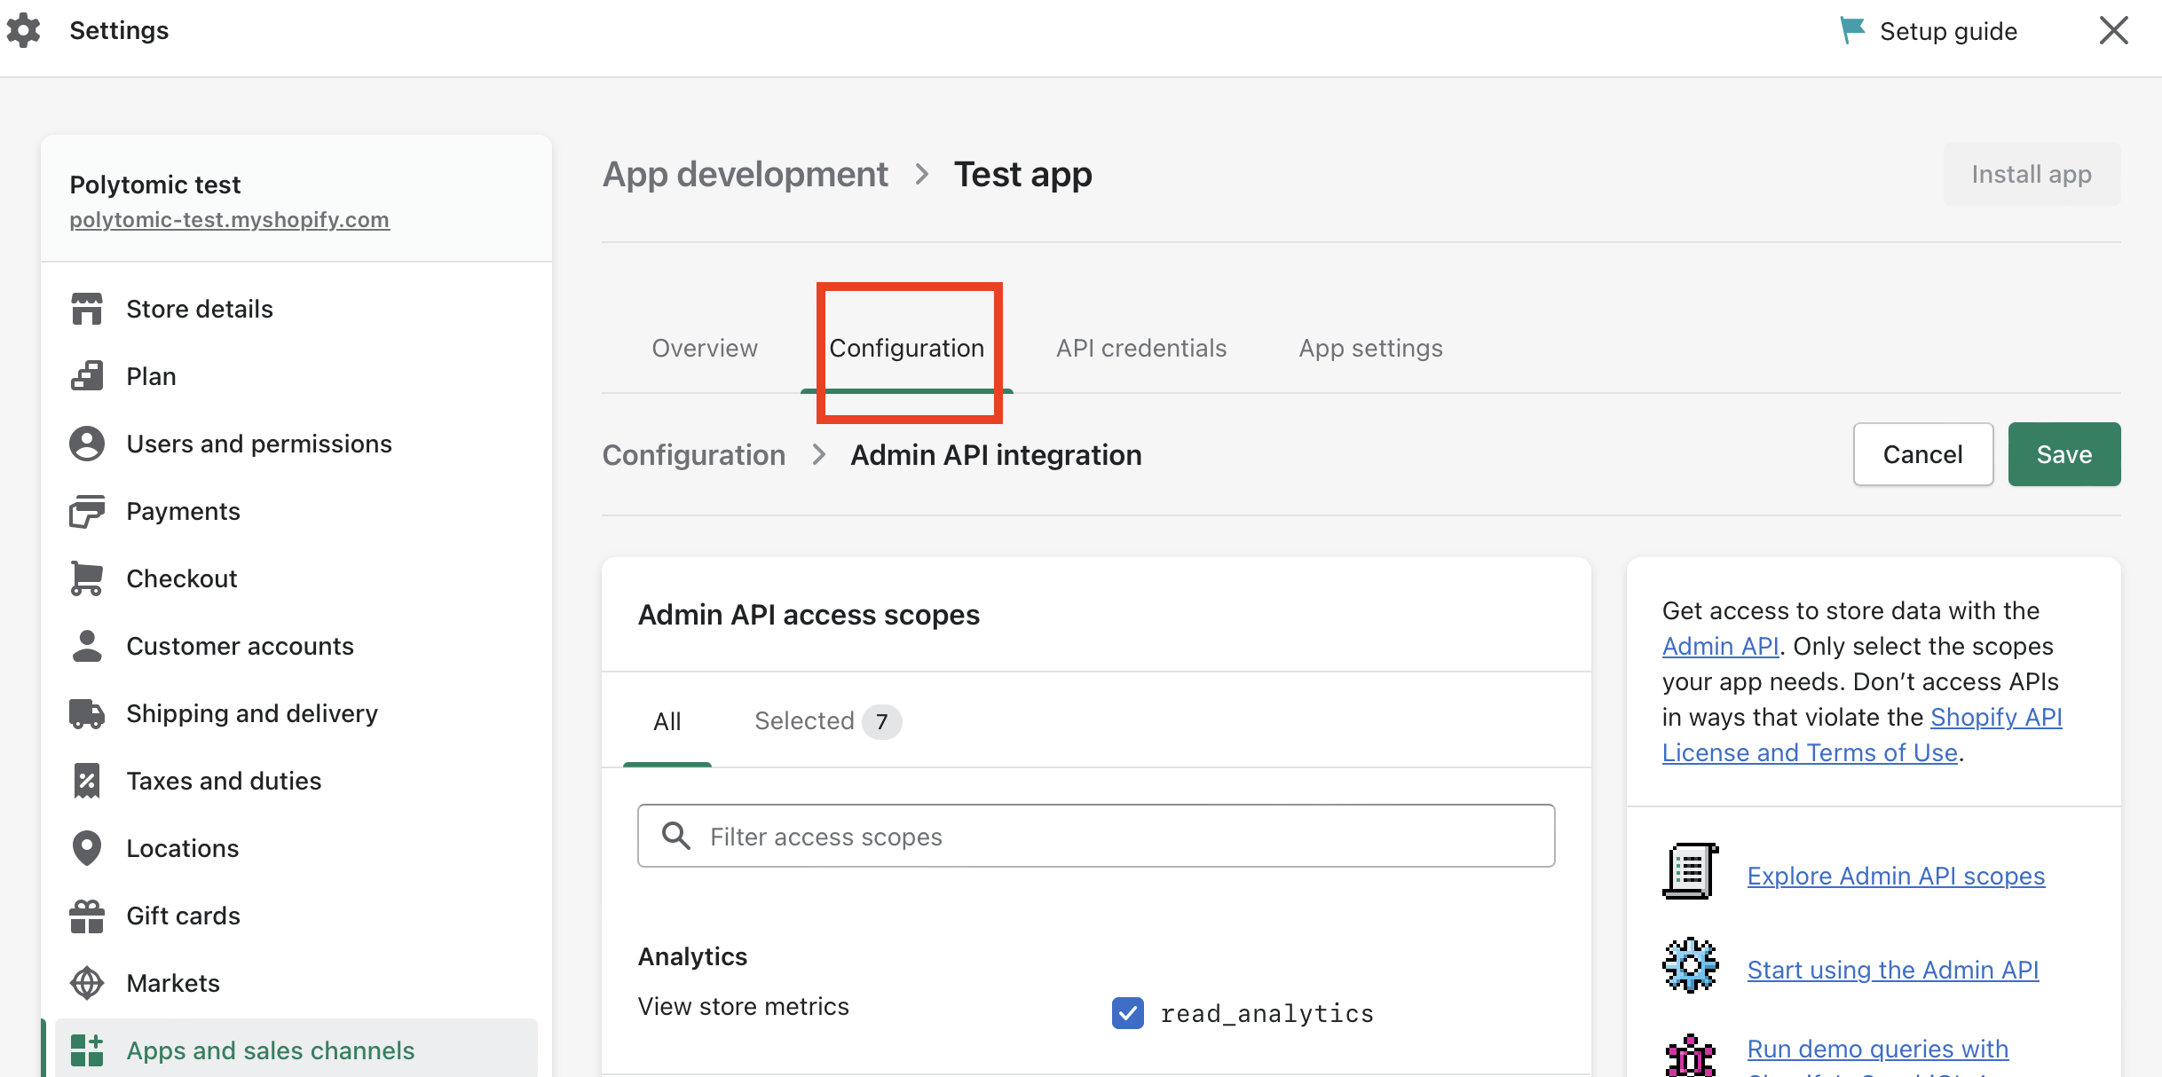The height and width of the screenshot is (1077, 2162).
Task: Open the Explore Admin API scopes link
Action: tap(1896, 876)
